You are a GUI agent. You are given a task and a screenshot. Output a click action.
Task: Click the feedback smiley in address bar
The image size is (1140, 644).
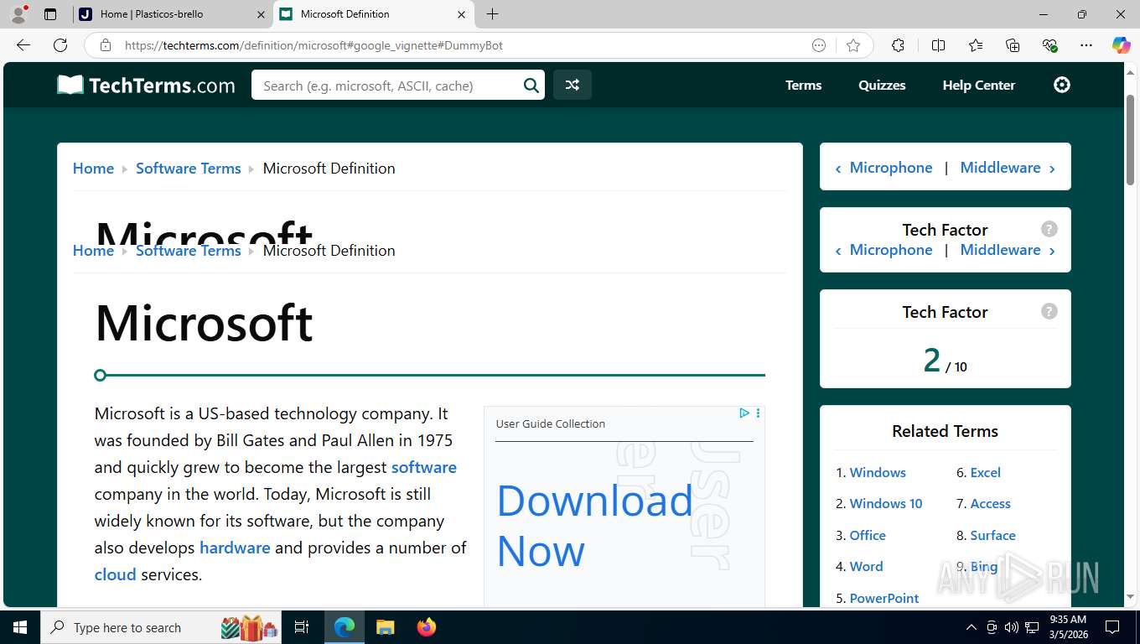(x=819, y=45)
